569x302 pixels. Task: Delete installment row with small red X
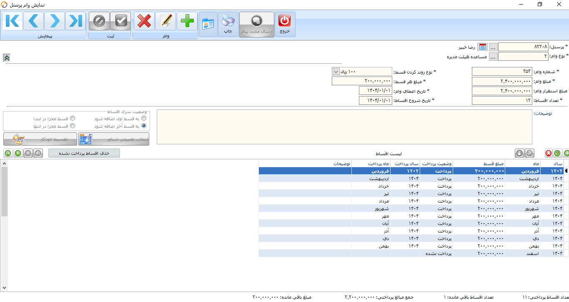[x=549, y=153]
